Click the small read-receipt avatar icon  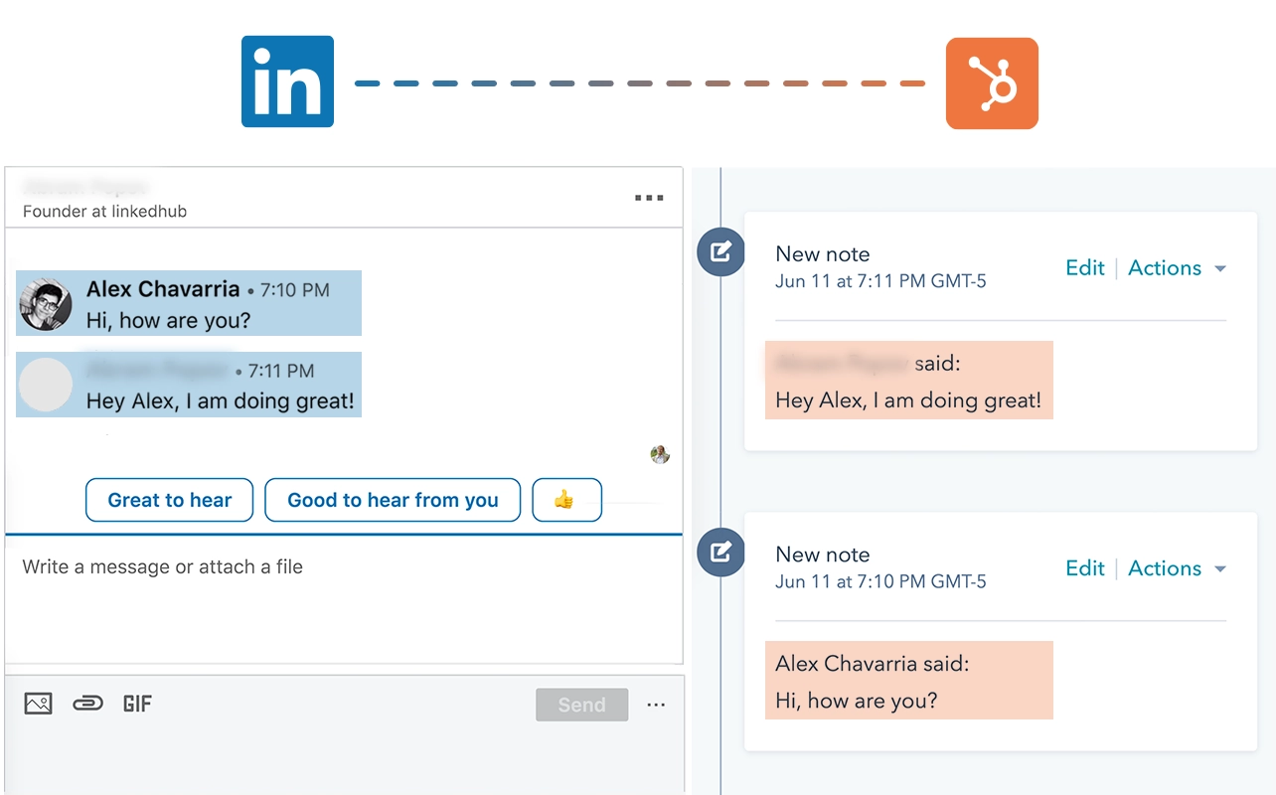[660, 454]
